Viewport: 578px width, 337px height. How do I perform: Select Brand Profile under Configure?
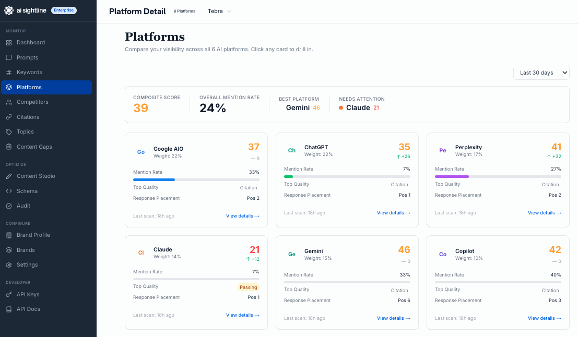coord(33,235)
